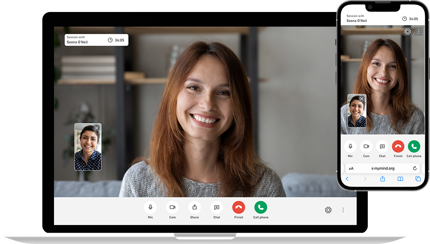This screenshot has width=430, height=244.
Task: Click the mymind.org address bar on phone
Action: tap(383, 168)
